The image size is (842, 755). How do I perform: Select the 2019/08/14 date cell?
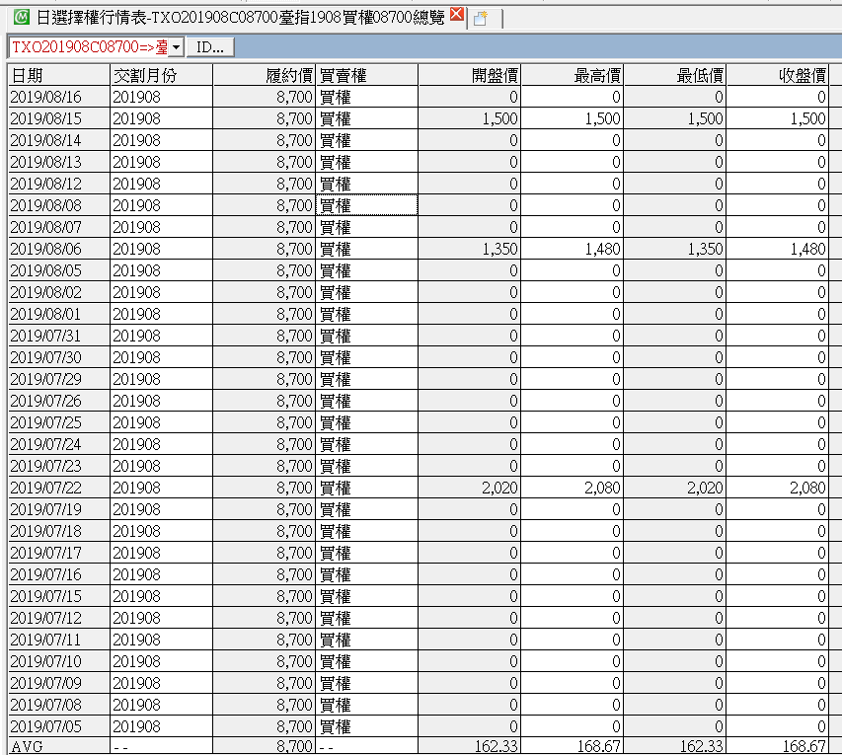tap(58, 141)
